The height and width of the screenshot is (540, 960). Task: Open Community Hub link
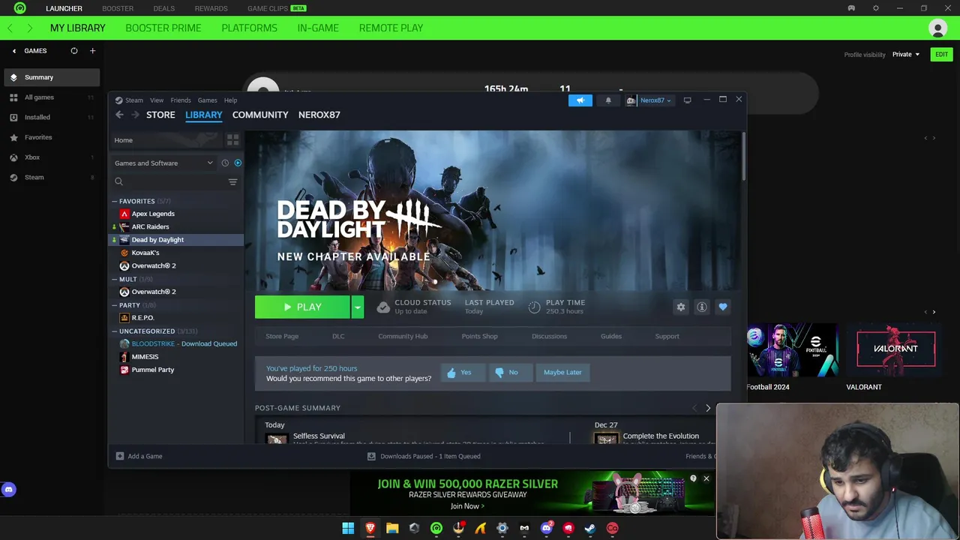(x=403, y=336)
